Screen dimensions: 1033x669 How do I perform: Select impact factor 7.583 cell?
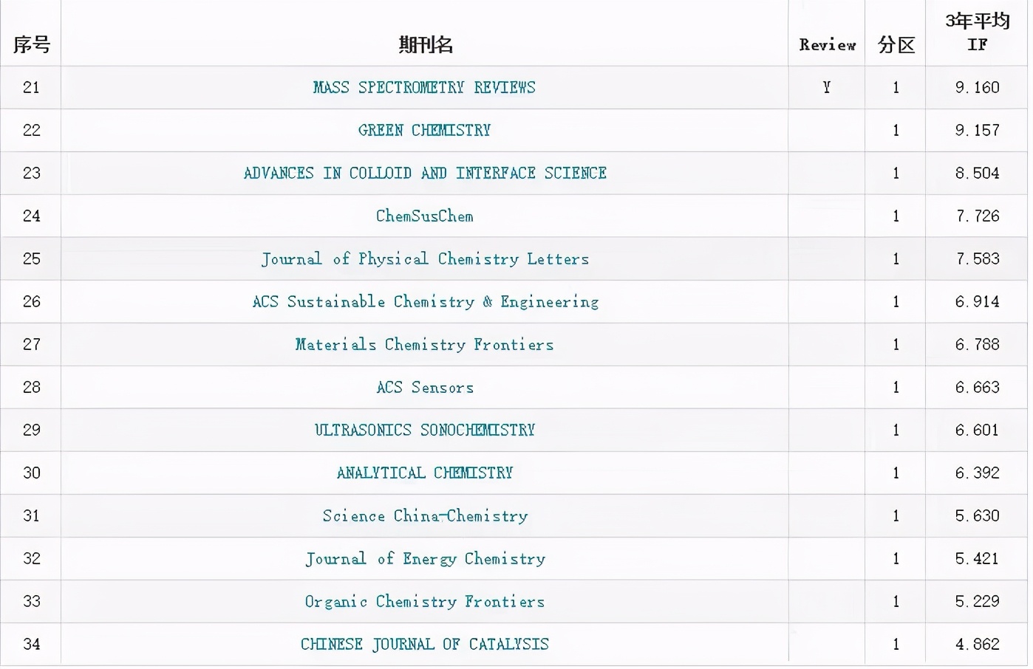click(977, 258)
